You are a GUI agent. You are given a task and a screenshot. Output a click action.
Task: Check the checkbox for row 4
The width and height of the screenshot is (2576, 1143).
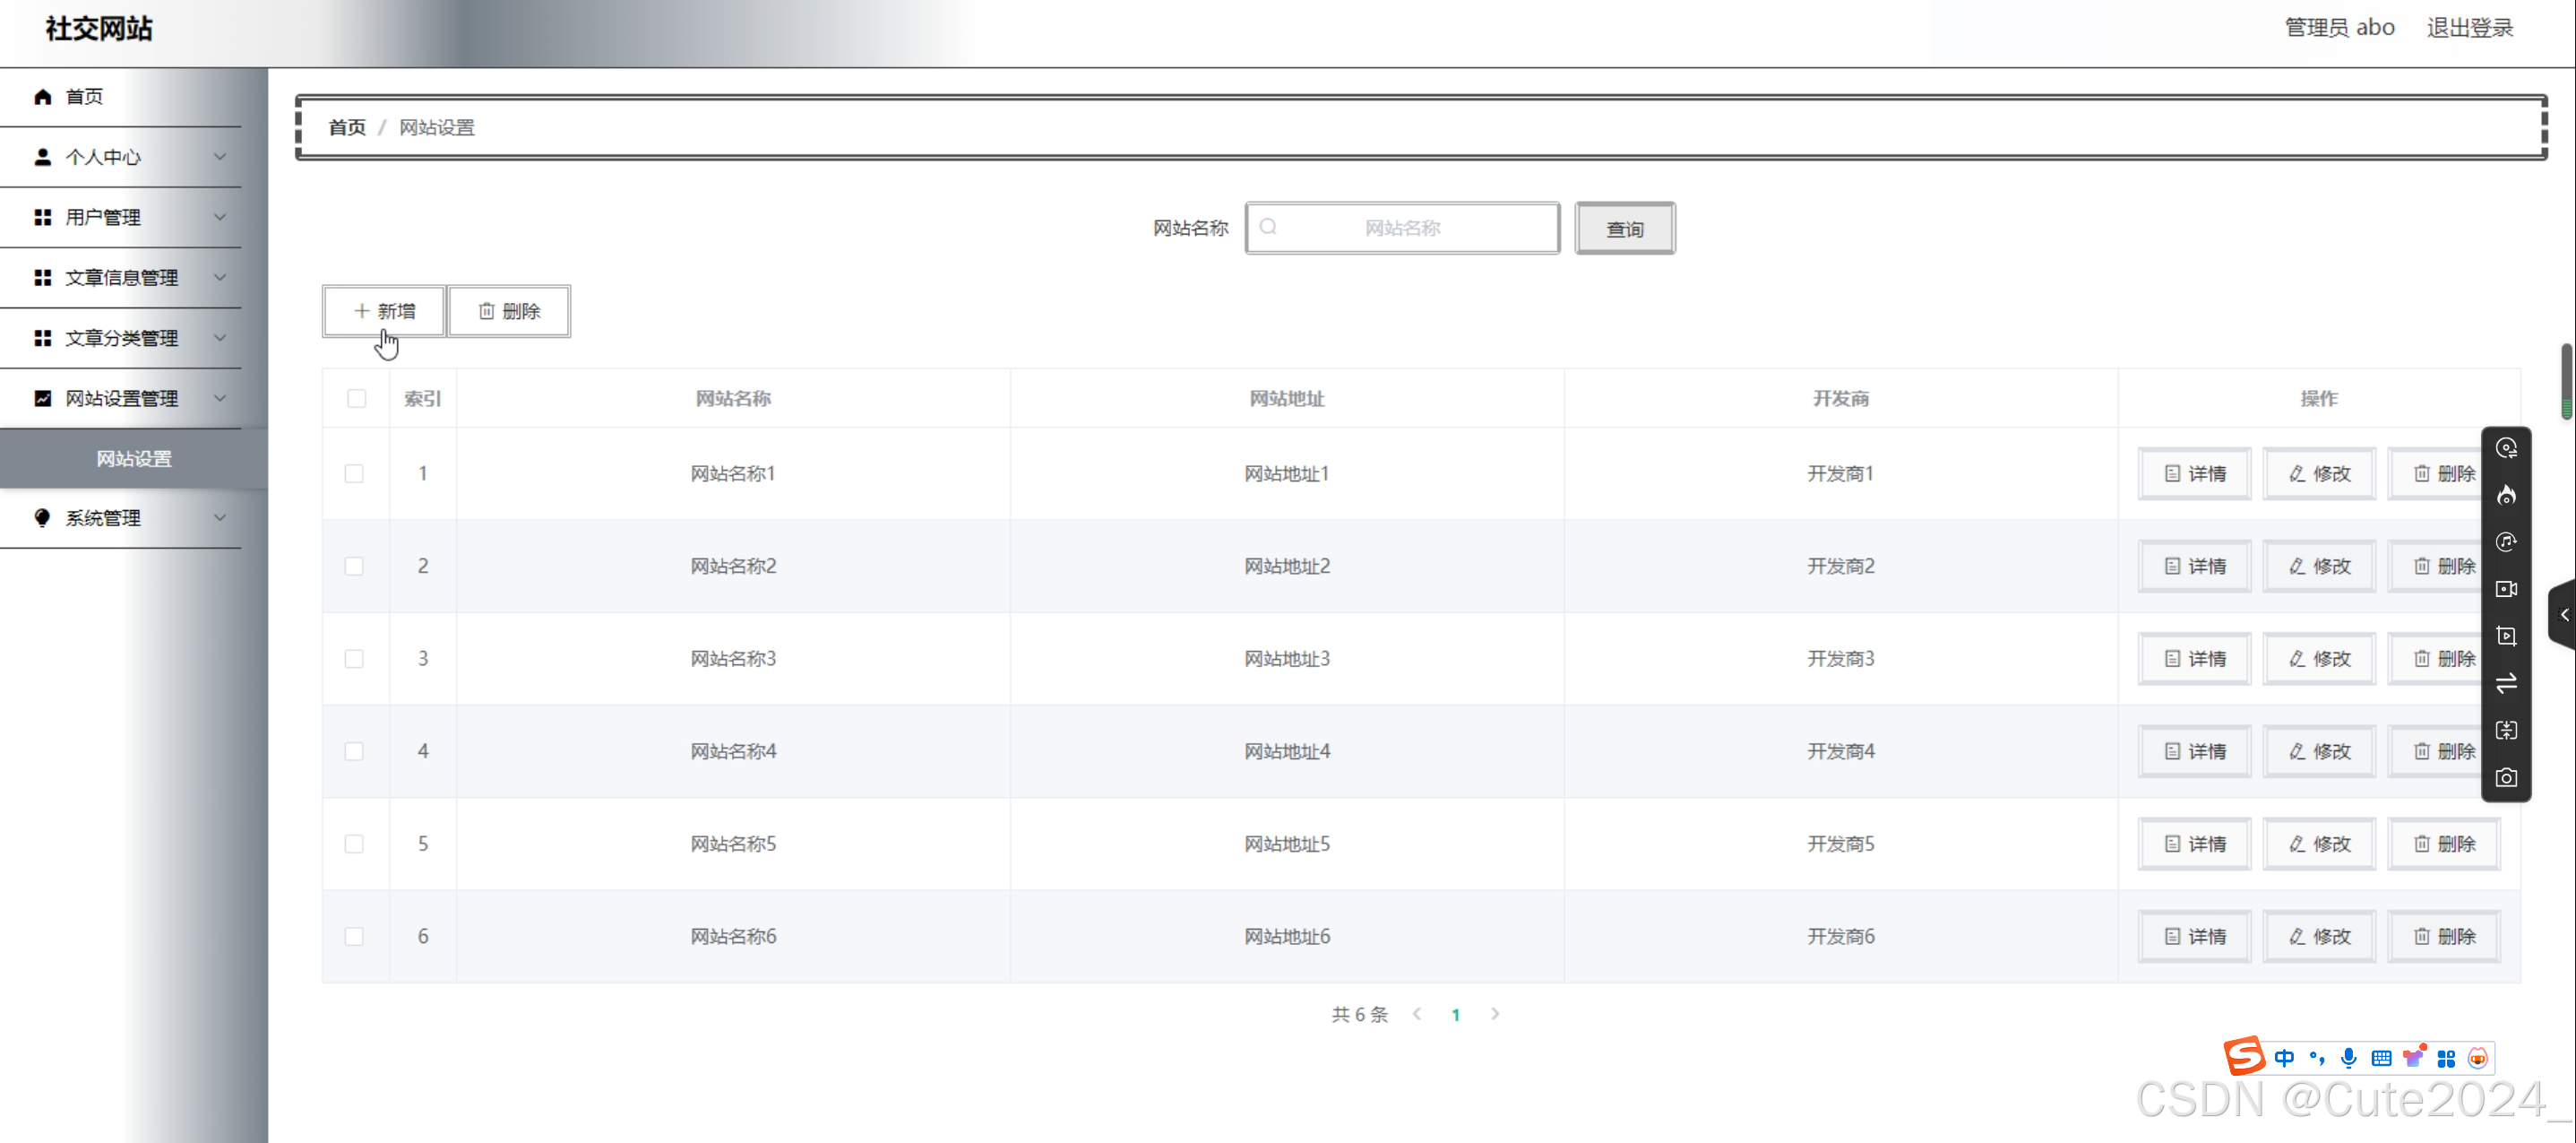click(354, 751)
